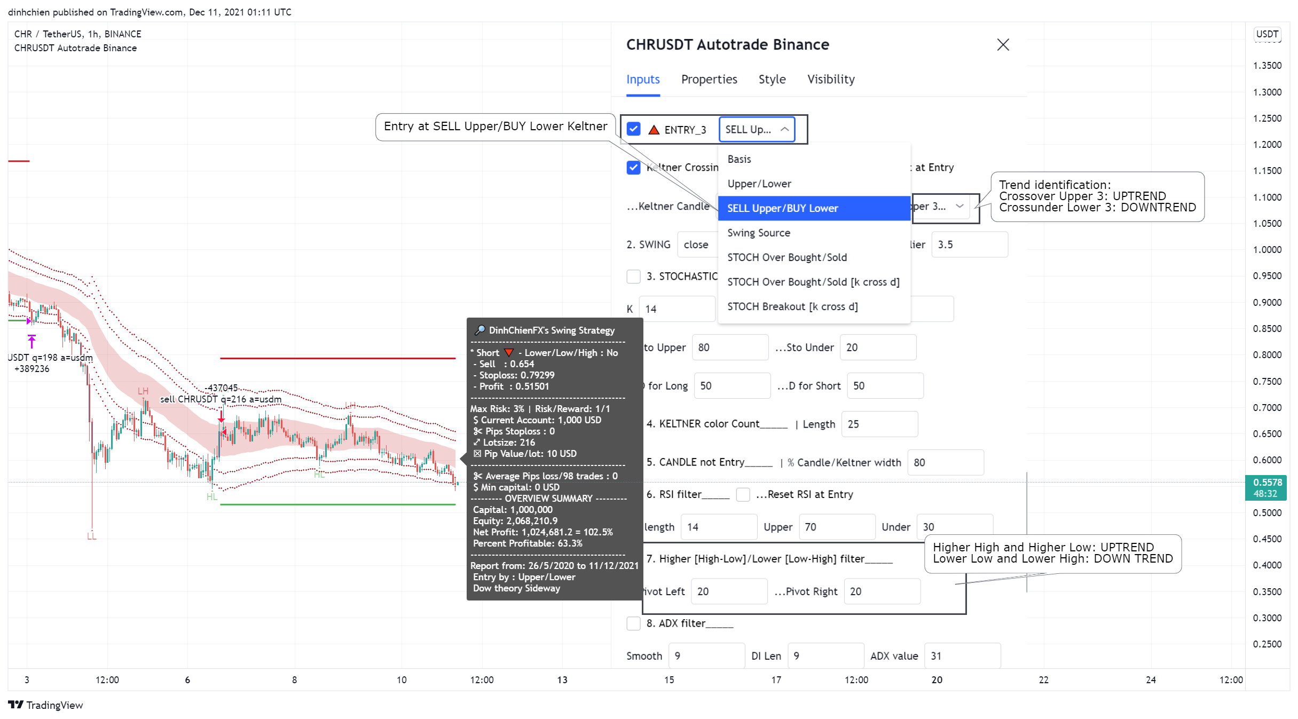Click the red sell arrow marker on the chart
Image resolution: width=1298 pixels, height=719 pixels.
click(x=221, y=416)
